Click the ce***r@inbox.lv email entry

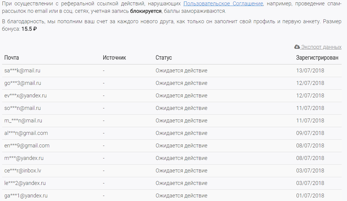(23, 171)
